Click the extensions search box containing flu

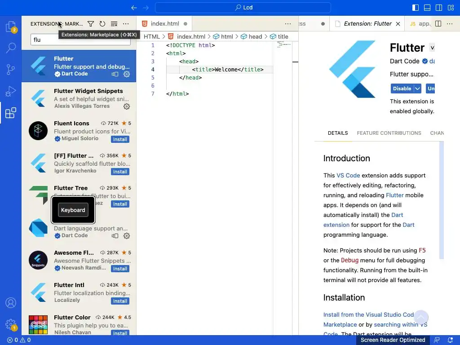[x=80, y=40]
